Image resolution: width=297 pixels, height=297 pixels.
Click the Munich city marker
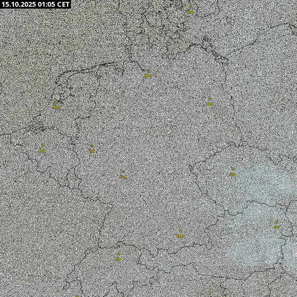coord(180,234)
